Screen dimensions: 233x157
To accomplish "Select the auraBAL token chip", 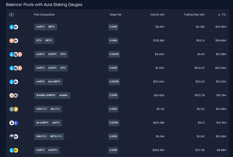I will 64,95.
